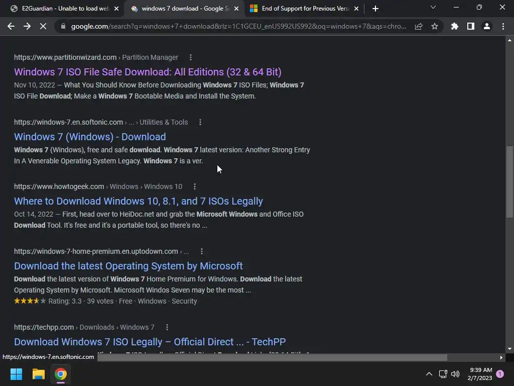Open the clock showing 9:39 AM
Screen dimensions: 514x386
[480, 374]
